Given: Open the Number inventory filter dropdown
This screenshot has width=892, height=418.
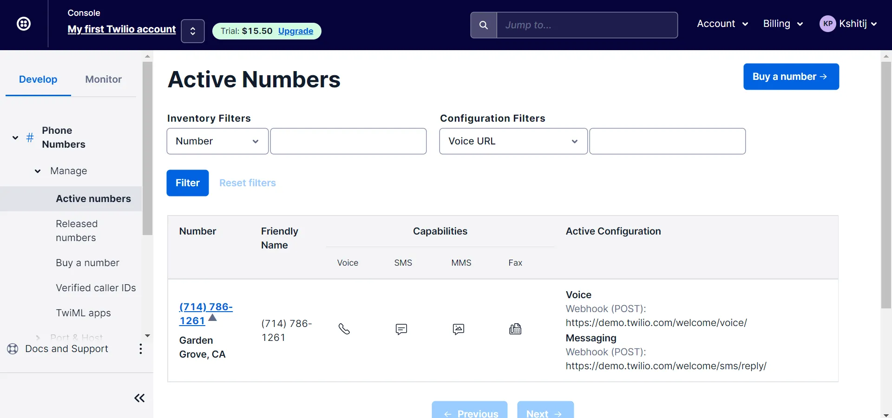Looking at the screenshot, I should click(217, 141).
